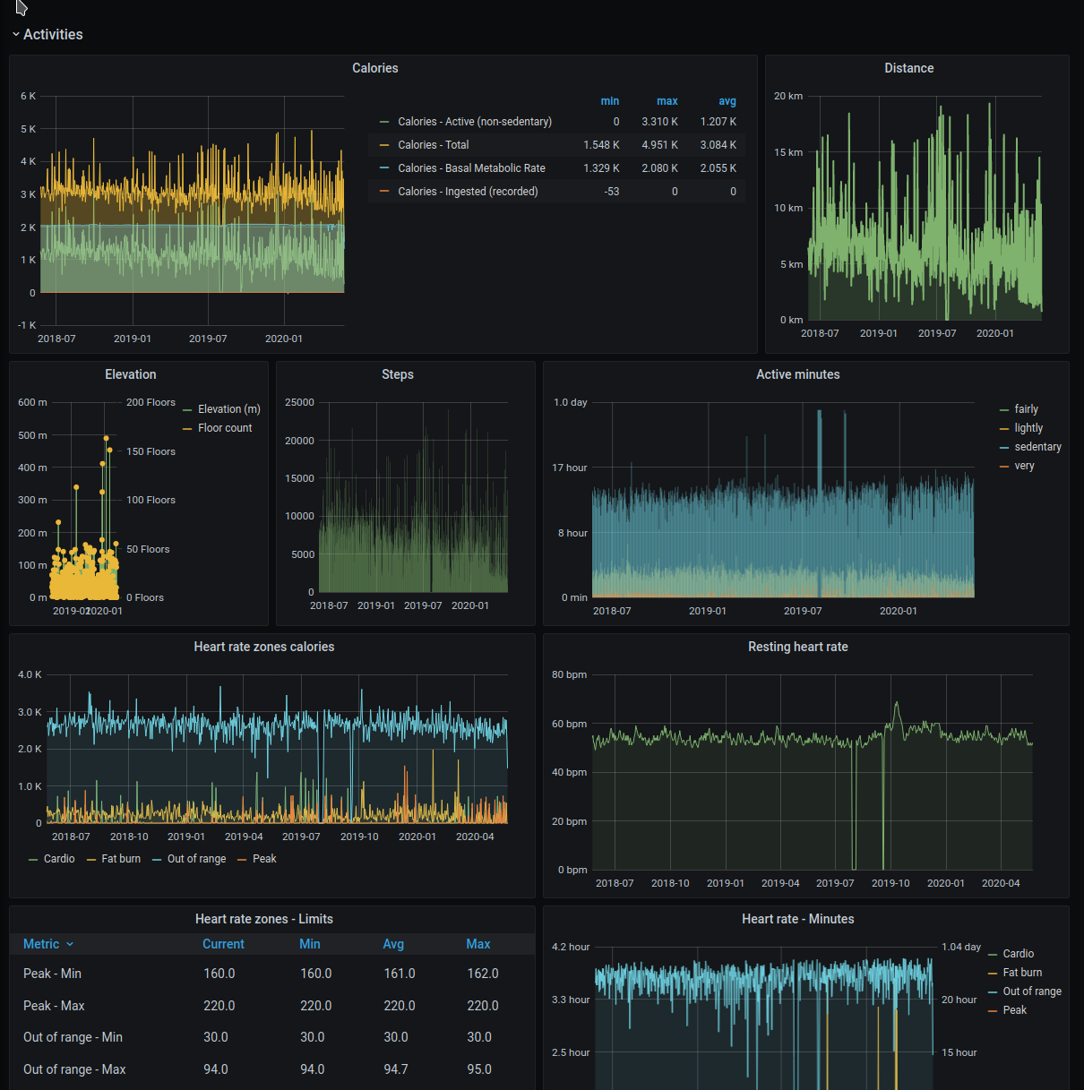
Task: Hide the Out of range series in Heart rate - Minutes
Action: 1031,991
